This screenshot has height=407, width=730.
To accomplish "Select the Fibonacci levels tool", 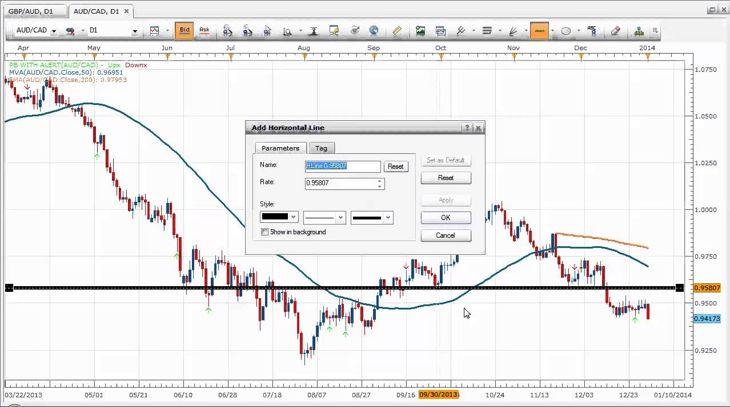I will (x=487, y=31).
